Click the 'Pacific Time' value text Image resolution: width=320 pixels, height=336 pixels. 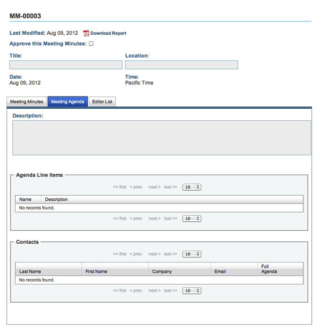(139, 83)
